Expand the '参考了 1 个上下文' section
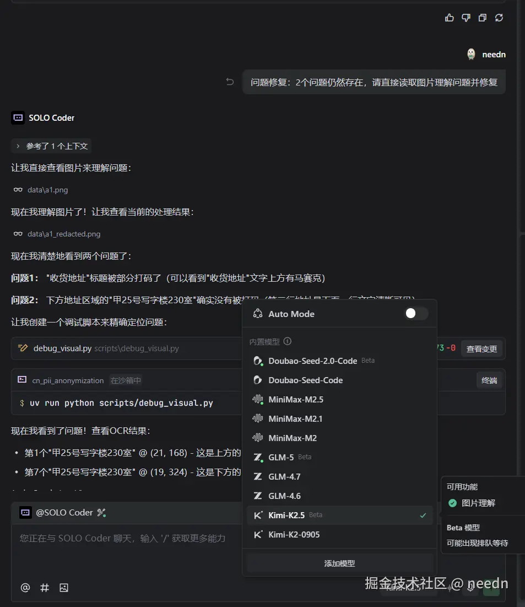 click(x=51, y=146)
